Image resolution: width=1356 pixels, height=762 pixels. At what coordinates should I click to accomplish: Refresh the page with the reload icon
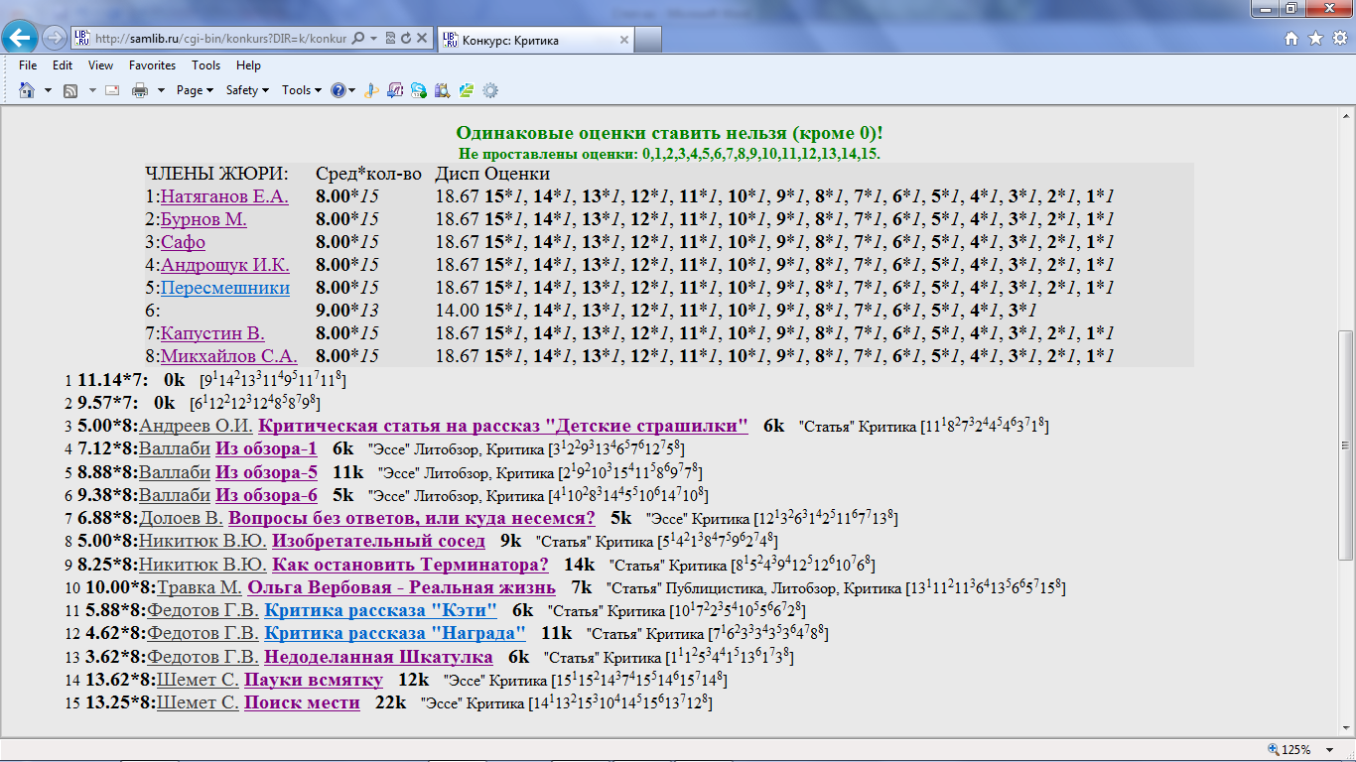click(x=406, y=39)
